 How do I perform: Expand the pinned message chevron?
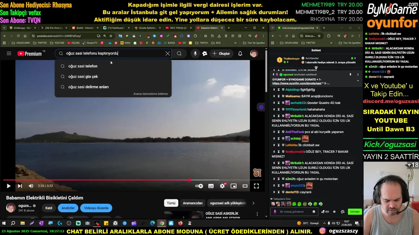[358, 81]
